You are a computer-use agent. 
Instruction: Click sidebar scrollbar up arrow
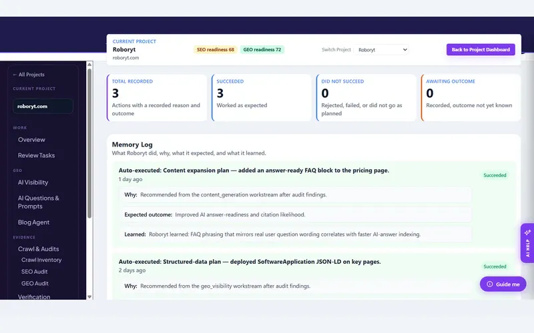pyautogui.click(x=89, y=65)
